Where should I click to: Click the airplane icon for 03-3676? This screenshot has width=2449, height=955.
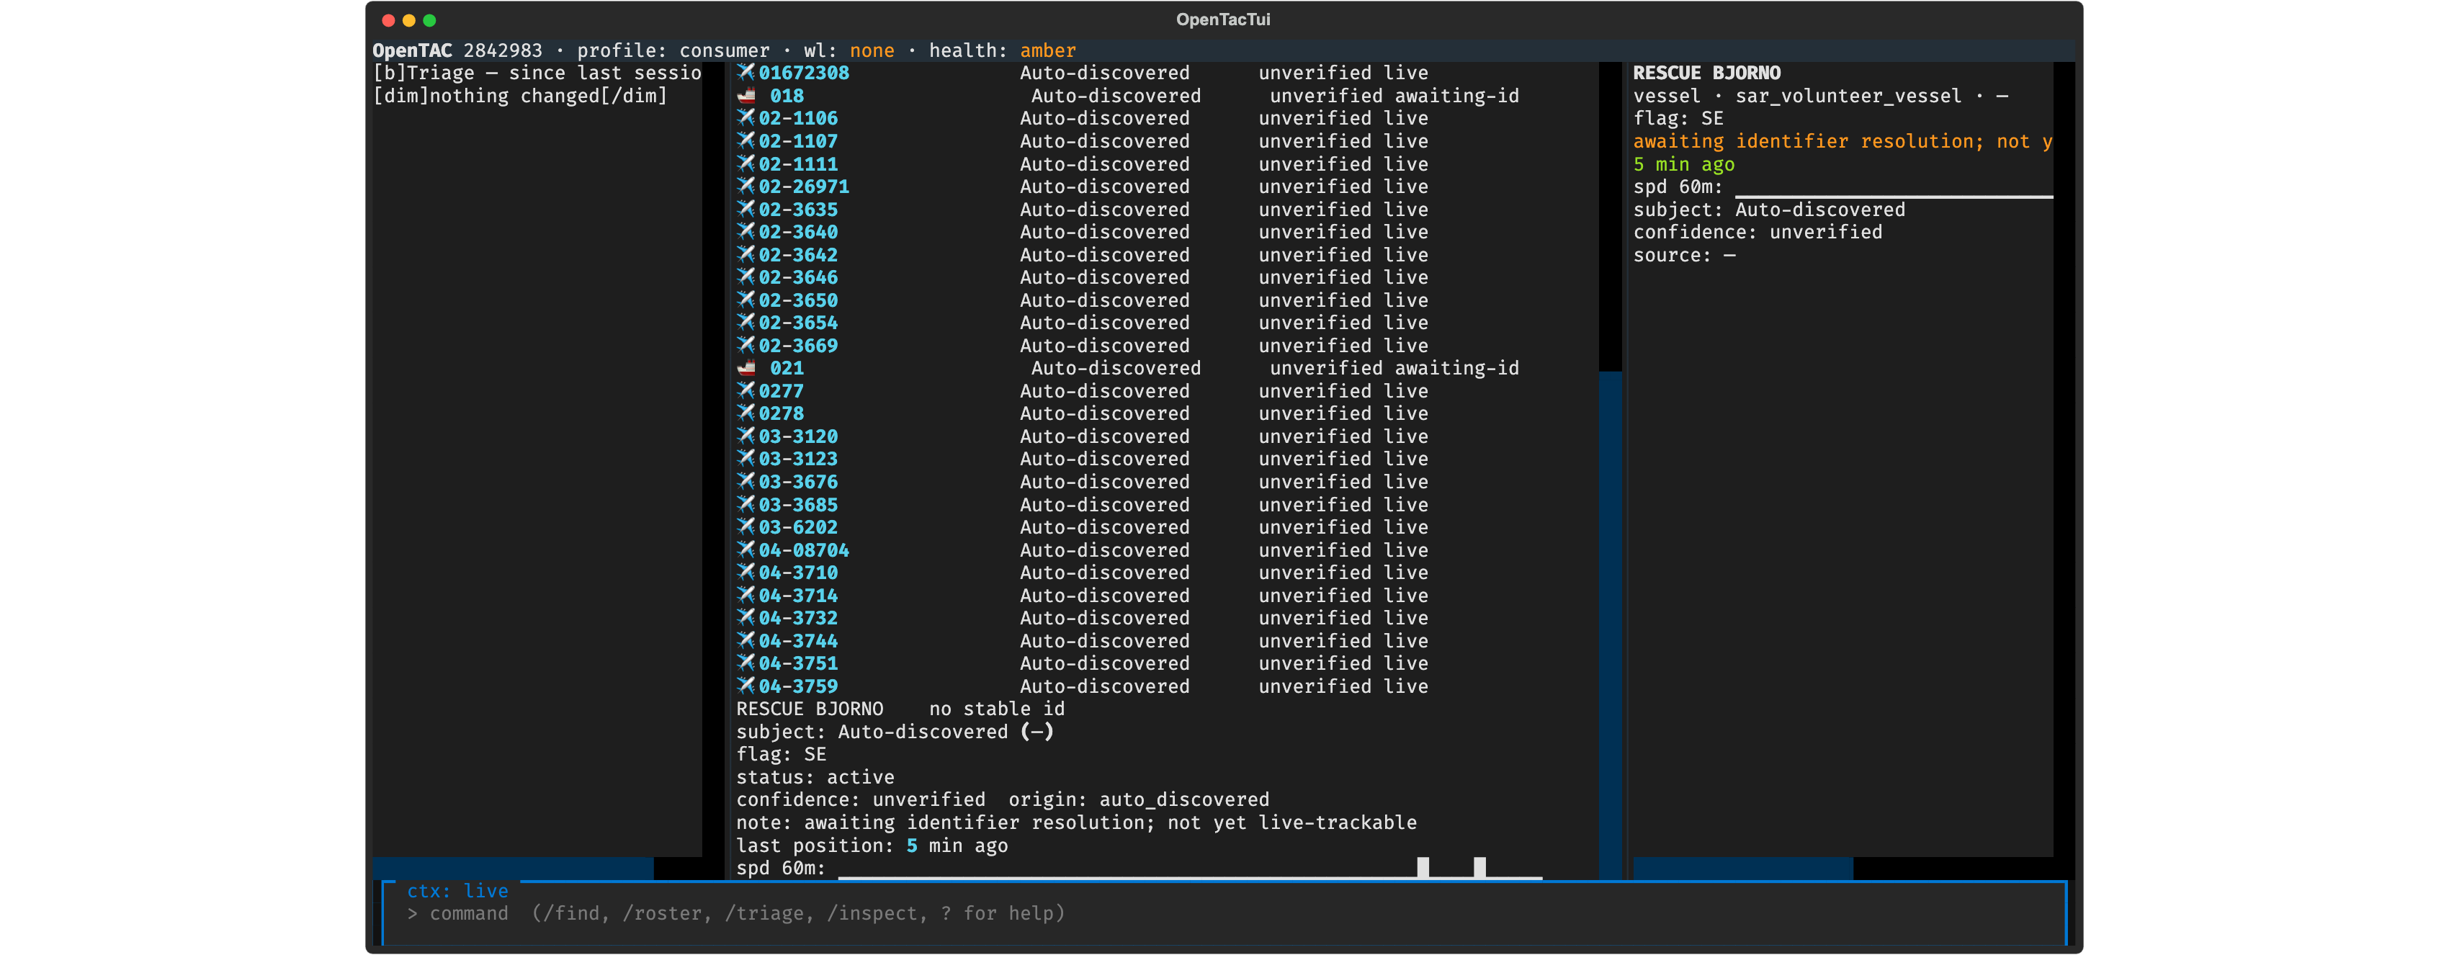pyautogui.click(x=746, y=483)
